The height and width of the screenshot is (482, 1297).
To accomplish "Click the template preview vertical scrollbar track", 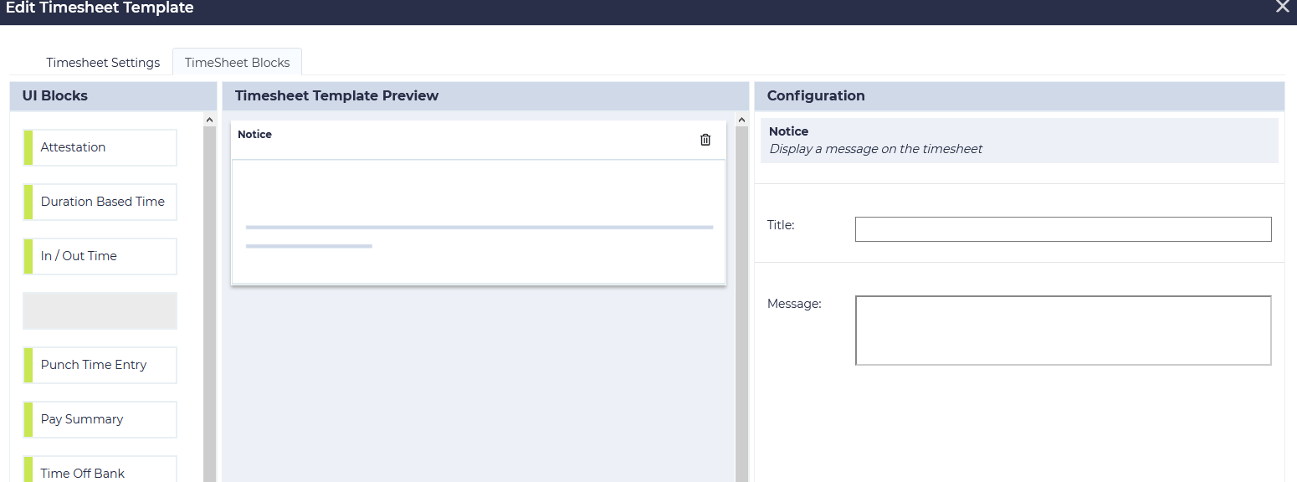I will pos(741,301).
